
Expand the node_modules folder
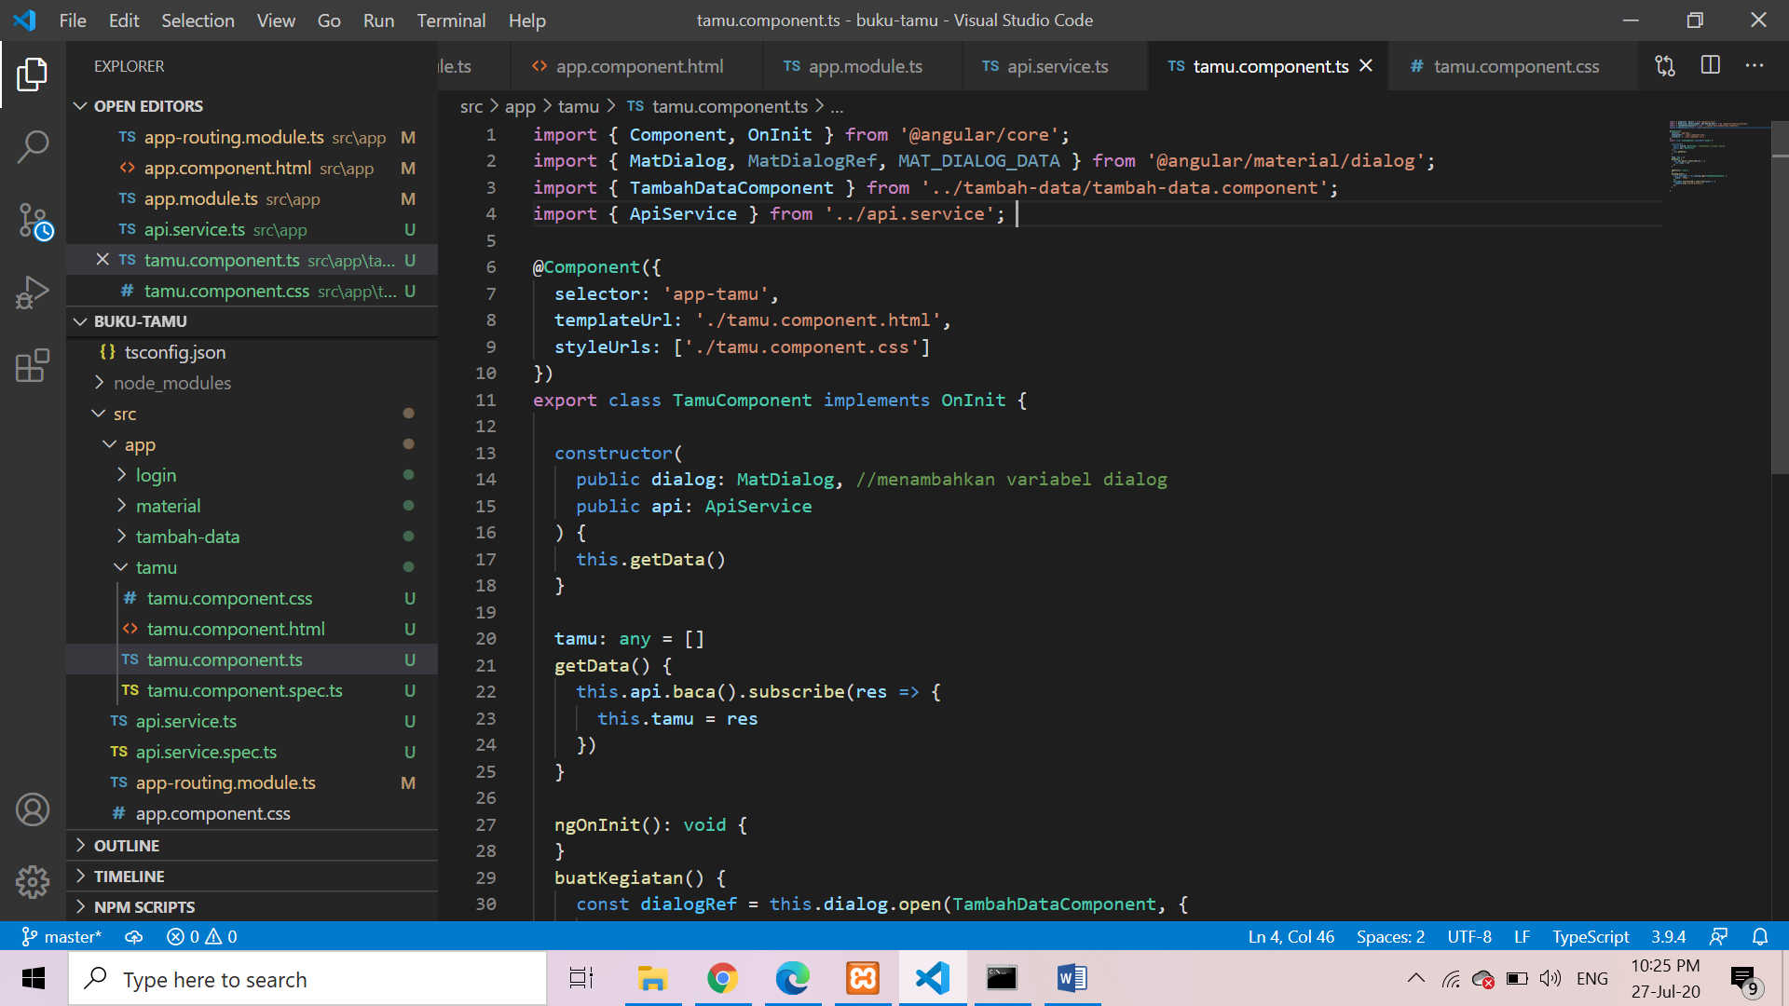pos(171,383)
